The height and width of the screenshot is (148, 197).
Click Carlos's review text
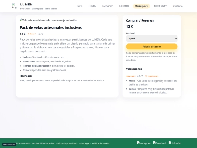click(151, 91)
